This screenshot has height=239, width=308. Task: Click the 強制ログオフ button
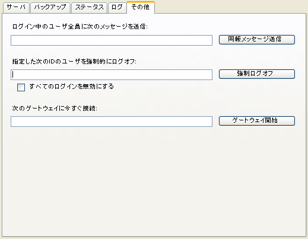tap(257, 74)
